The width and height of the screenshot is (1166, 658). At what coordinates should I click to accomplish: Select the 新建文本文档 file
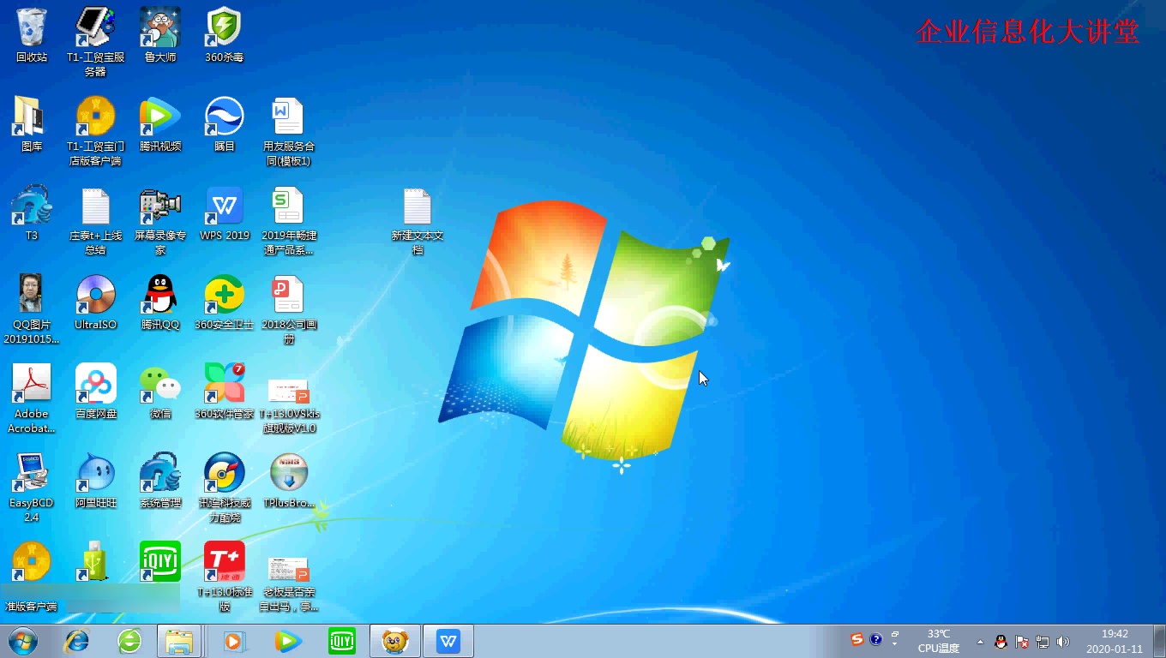(418, 220)
